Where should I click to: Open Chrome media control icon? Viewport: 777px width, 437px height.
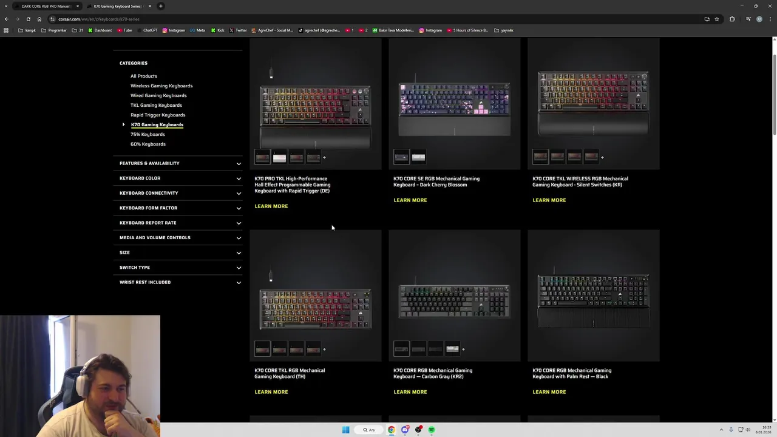pyautogui.click(x=748, y=19)
